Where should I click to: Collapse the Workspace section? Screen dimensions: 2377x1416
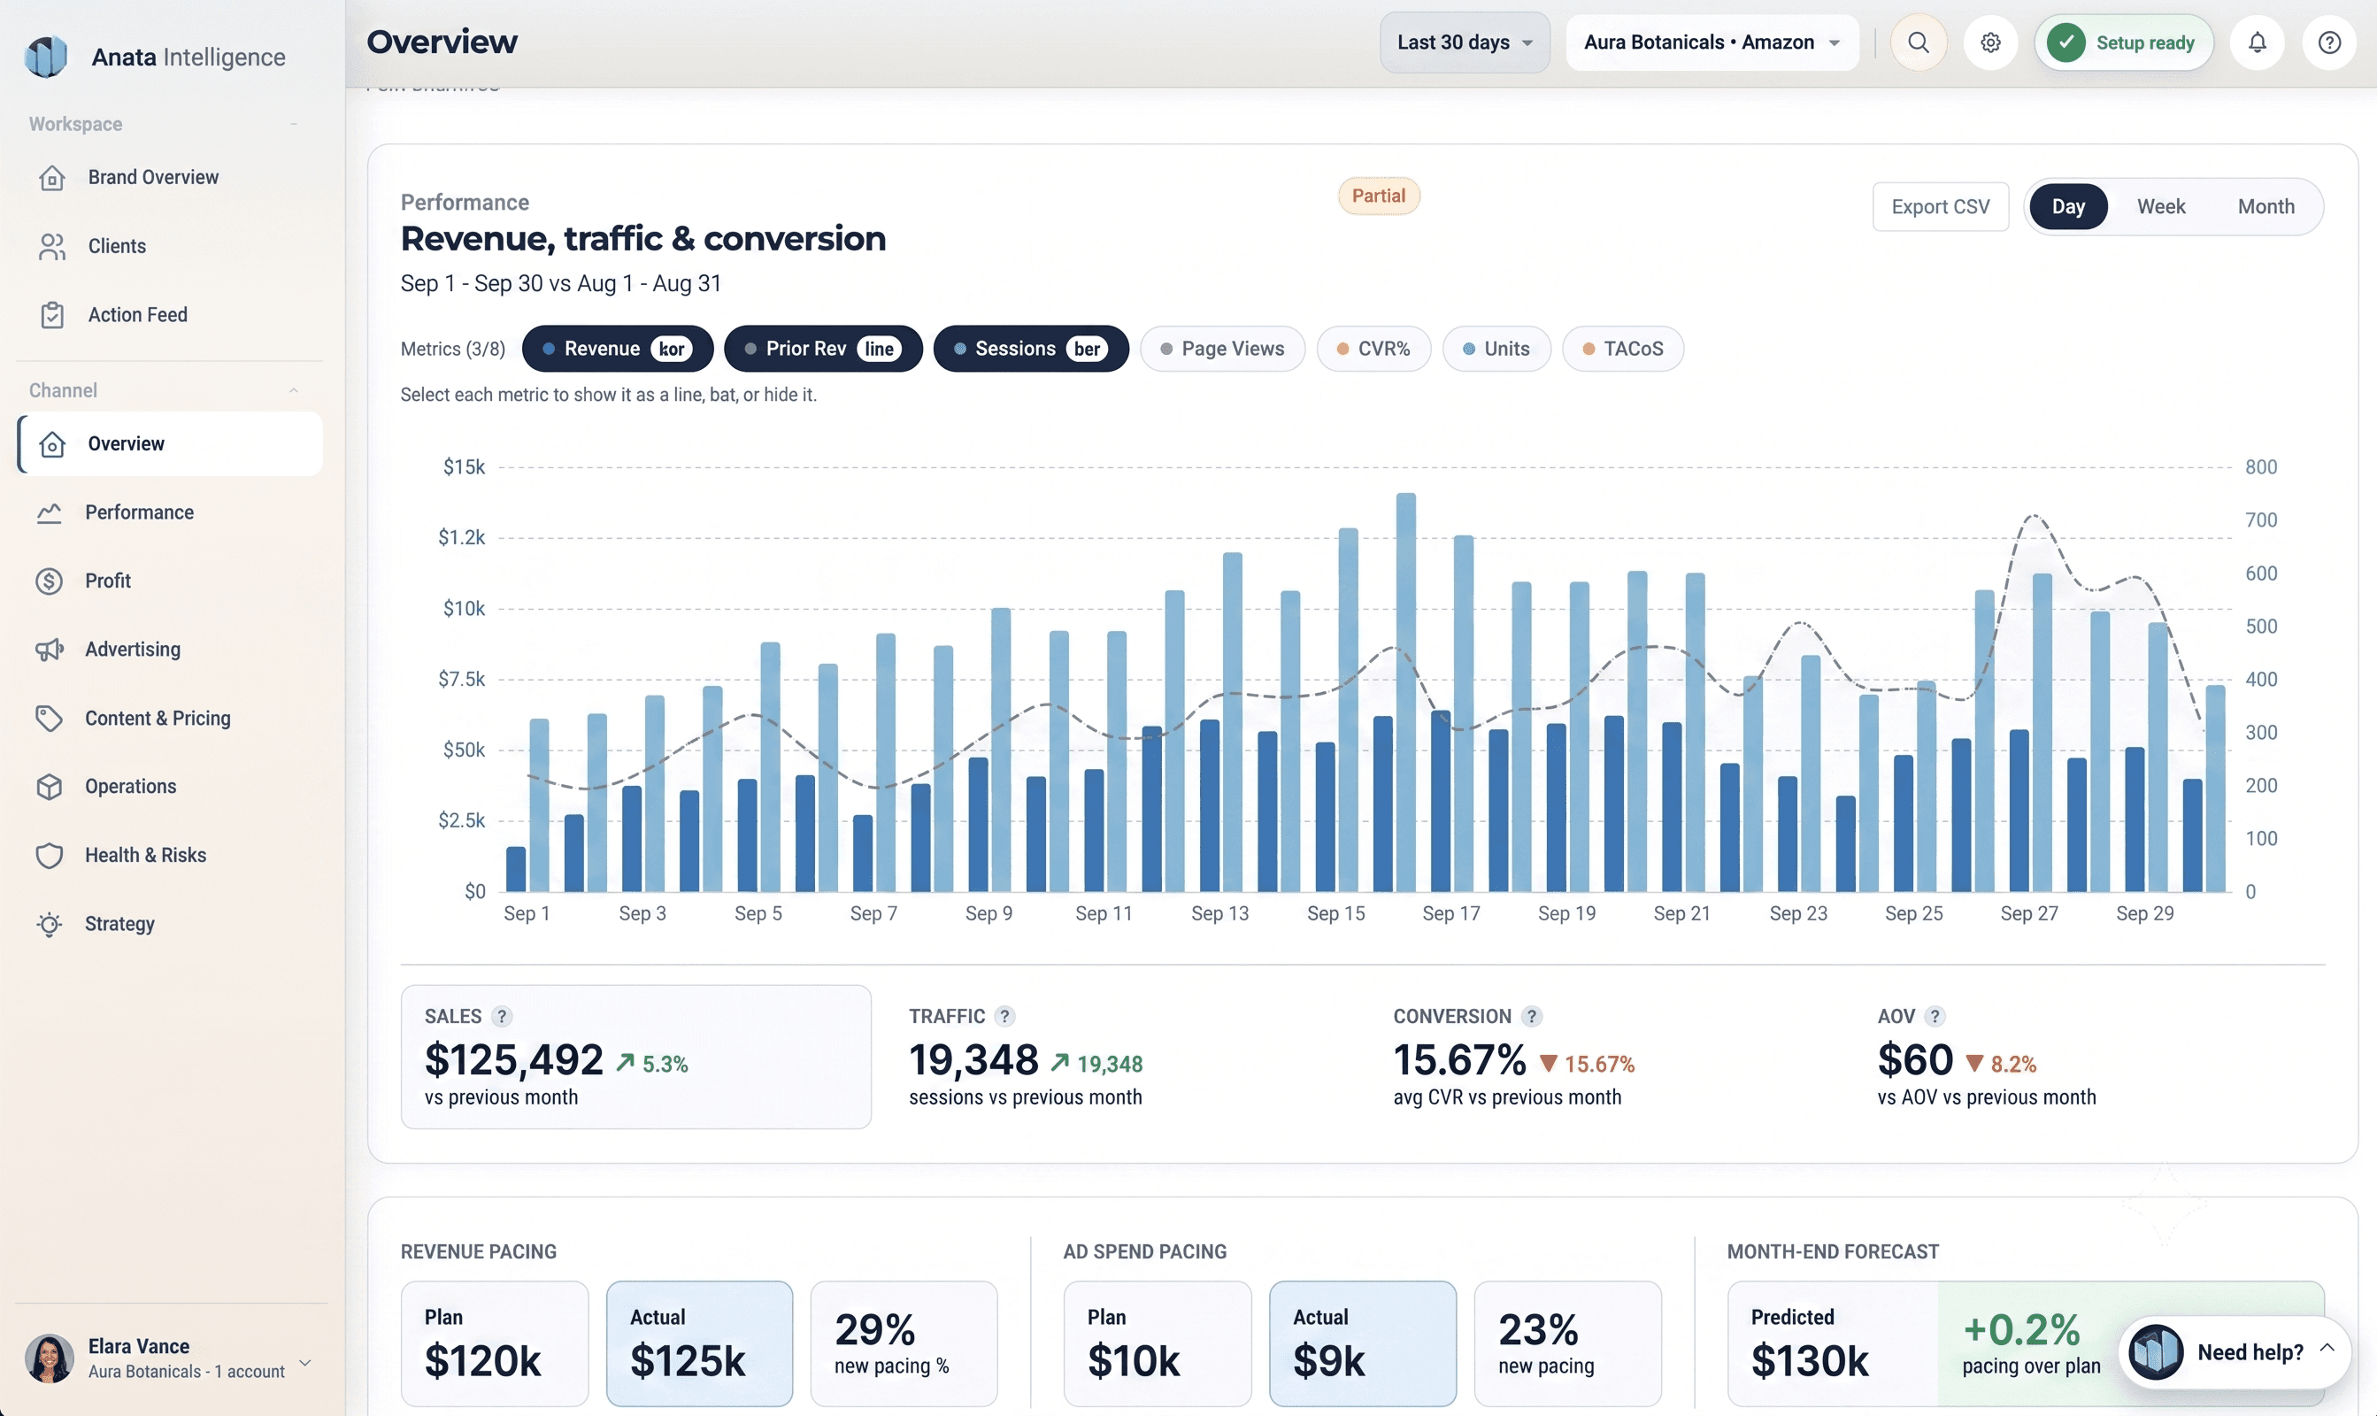pos(294,124)
